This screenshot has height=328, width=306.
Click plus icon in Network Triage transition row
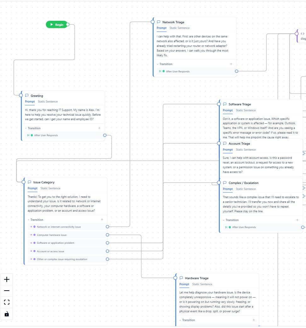coord(231,64)
